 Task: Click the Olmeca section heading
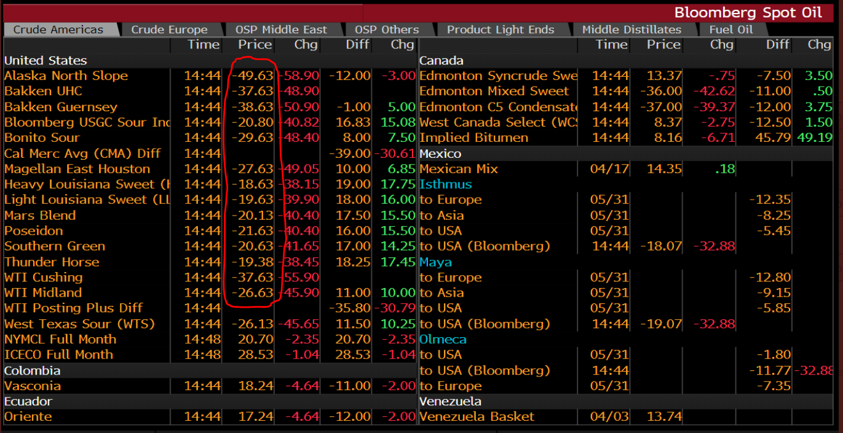[443, 339]
